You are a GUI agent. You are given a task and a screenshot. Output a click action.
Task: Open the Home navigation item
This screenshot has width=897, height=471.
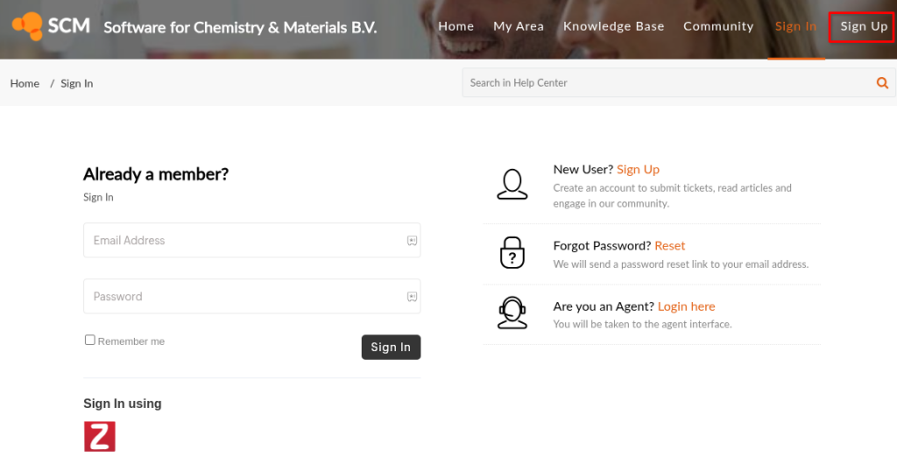456,26
